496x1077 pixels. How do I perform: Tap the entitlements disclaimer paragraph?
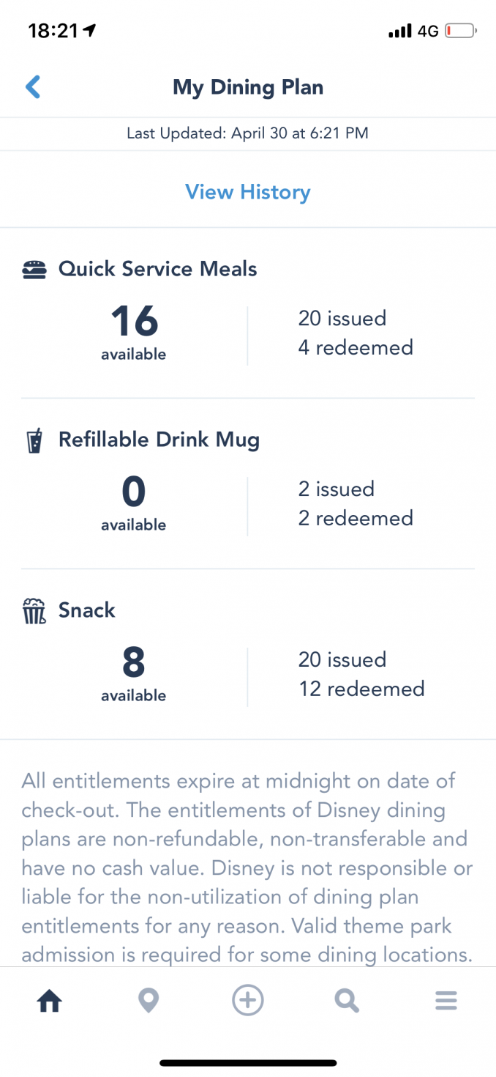248,867
